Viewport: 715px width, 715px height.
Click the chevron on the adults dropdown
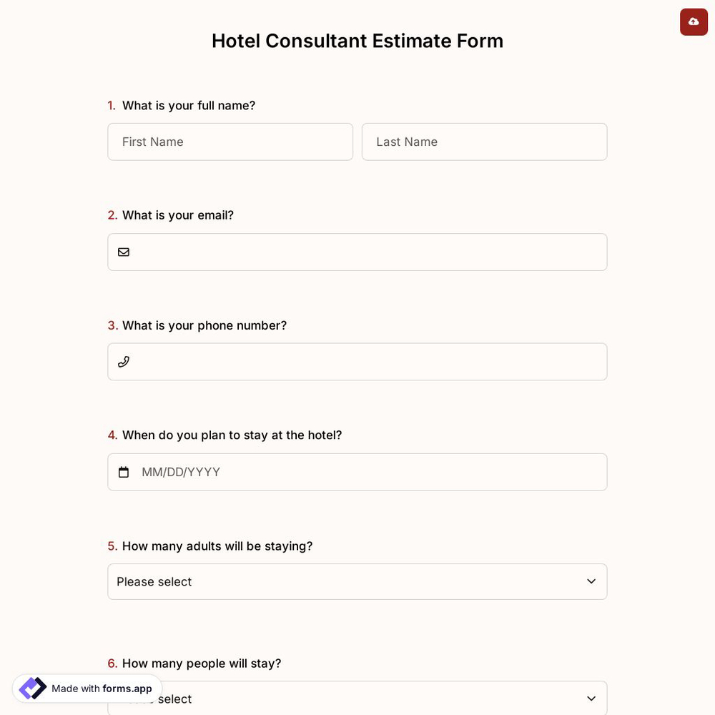(x=591, y=581)
